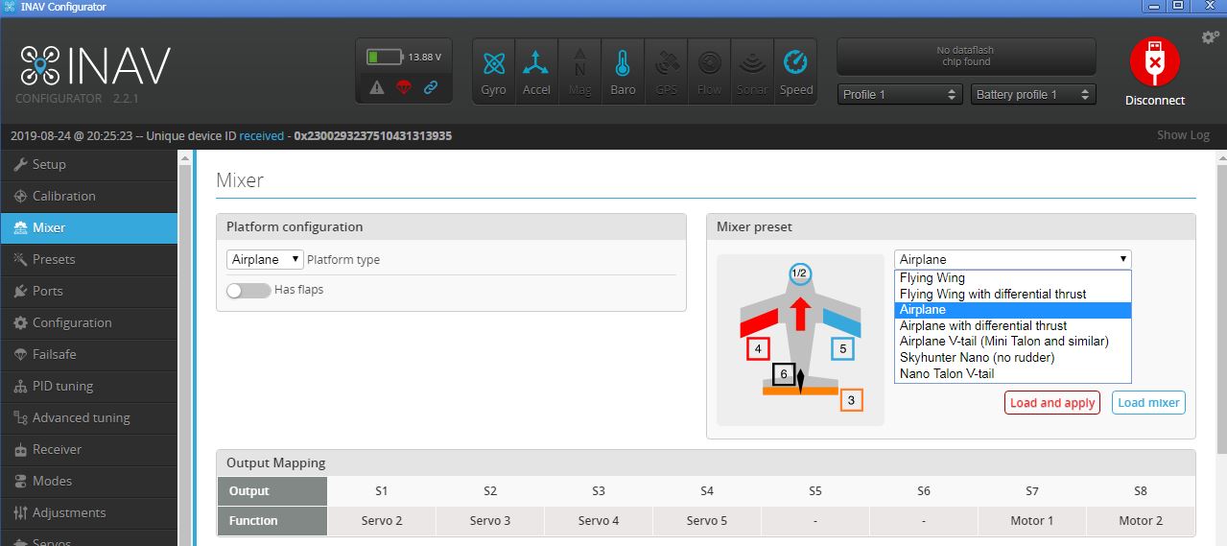
Task: Open the Presets tab
Action: [x=89, y=259]
